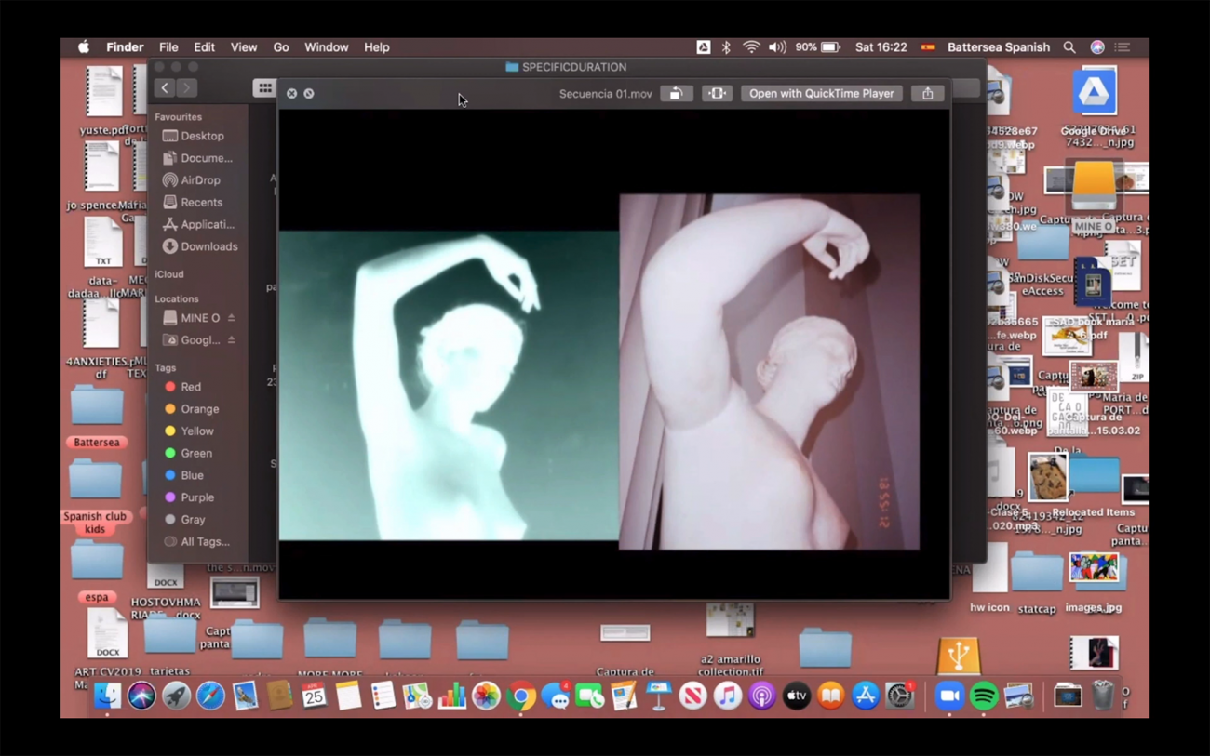
Task: Select MINE O under Locations
Action: pyautogui.click(x=191, y=318)
